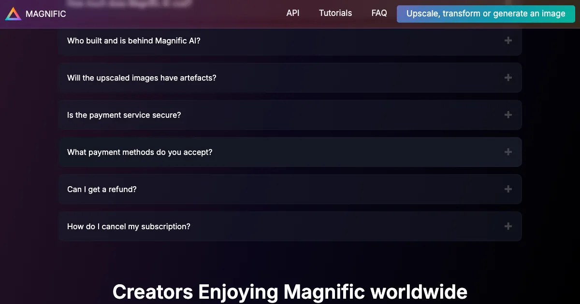580x304 pixels.
Task: Select FAQ in the header menu
Action: (379, 14)
